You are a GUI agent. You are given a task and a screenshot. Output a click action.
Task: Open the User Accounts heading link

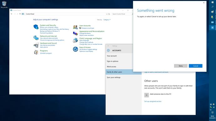85,26
